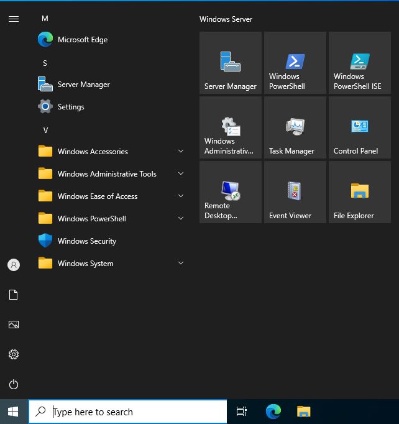
Task: Open Microsoft Edge from the app list
Action: pyautogui.click(x=82, y=40)
